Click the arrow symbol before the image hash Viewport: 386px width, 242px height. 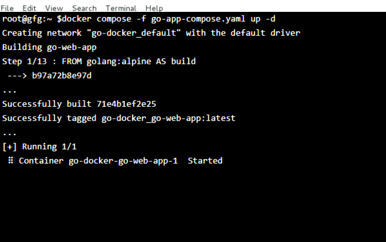tap(17, 76)
